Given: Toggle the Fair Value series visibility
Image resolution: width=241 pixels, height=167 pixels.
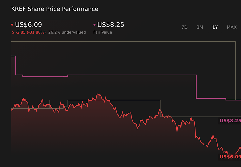Looking at the screenshot, I should pyautogui.click(x=94, y=24).
